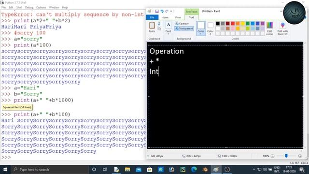Open OBS Studio from the taskbar
309x174 pixels.
(x=227, y=170)
